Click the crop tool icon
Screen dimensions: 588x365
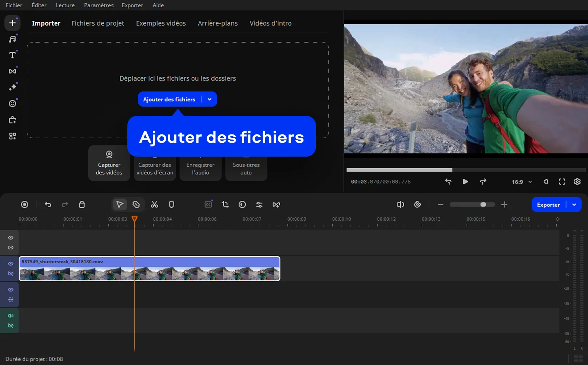(x=225, y=205)
